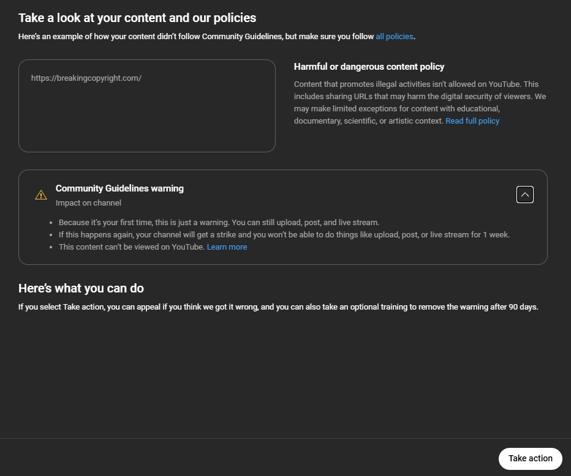Image resolution: width=571 pixels, height=476 pixels.
Task: Click "This content can't be viewed on YouTube" text
Action: tap(132, 247)
